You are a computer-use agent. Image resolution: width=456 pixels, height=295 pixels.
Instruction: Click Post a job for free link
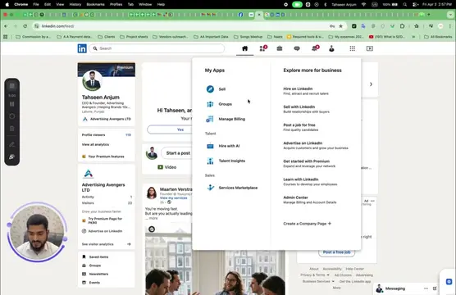[x=299, y=125]
